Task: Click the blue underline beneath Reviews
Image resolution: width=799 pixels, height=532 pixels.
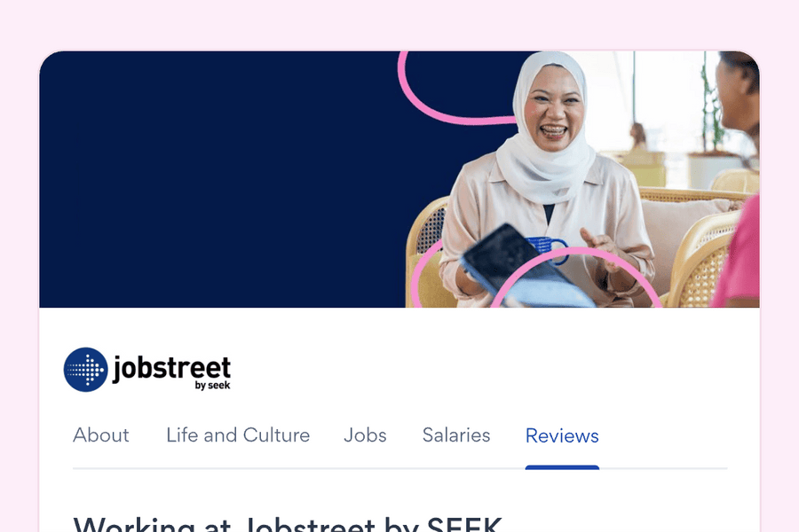Action: [x=562, y=467]
